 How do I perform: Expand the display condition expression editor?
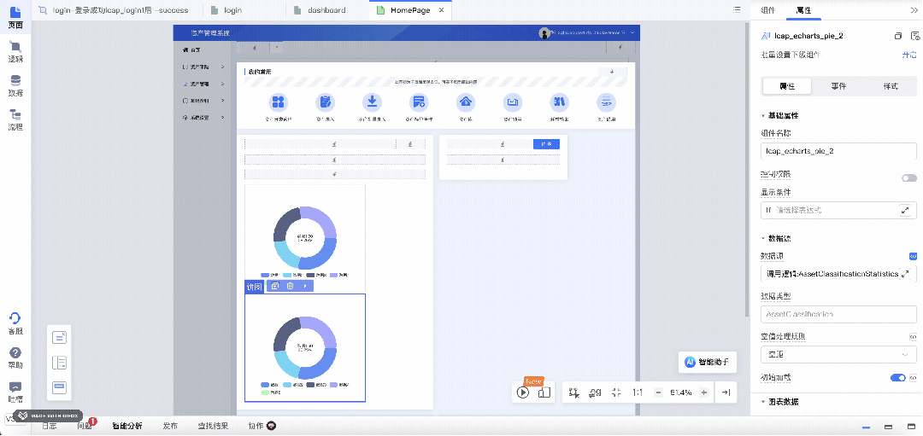[x=905, y=210]
